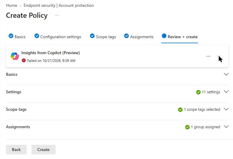Click the Insights from Copilot (Preview) title
This screenshot has height=159, width=233.
[50, 53]
